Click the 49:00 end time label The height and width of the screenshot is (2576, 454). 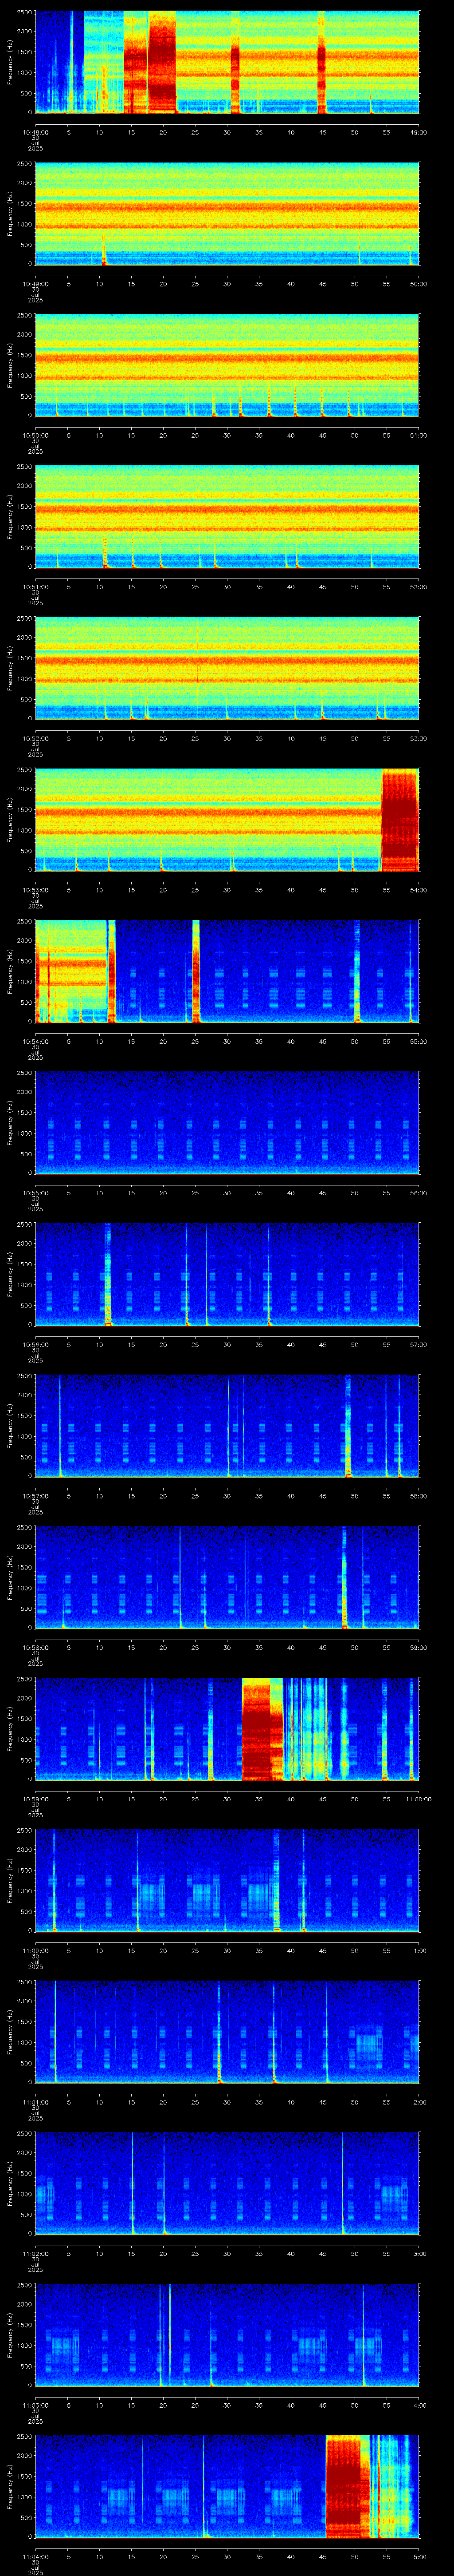418,132
